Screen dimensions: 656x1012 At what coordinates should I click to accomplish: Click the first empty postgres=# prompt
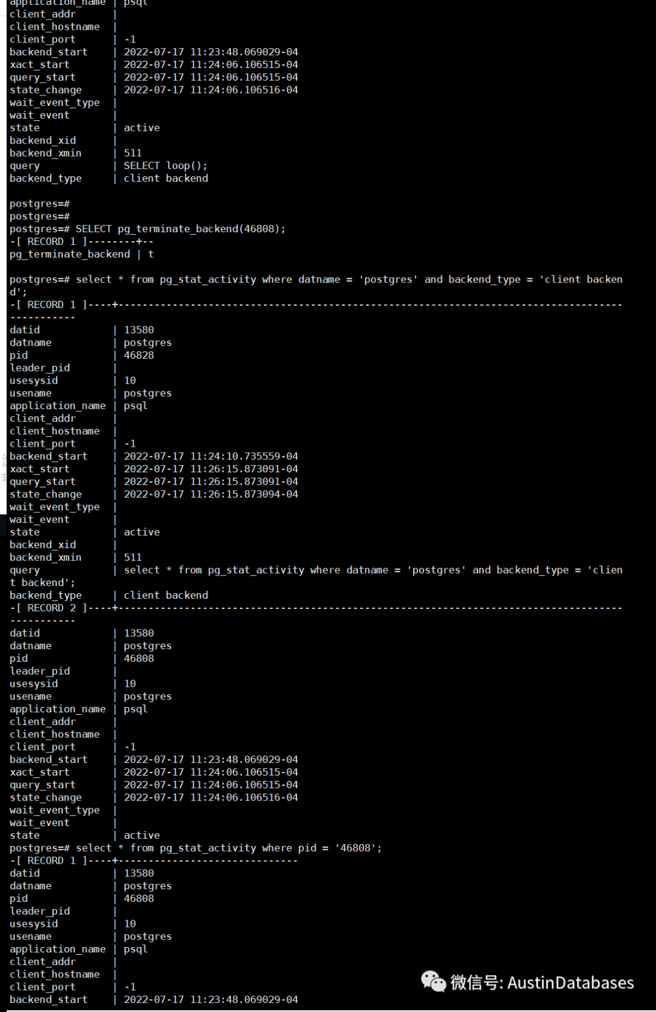tap(39, 204)
